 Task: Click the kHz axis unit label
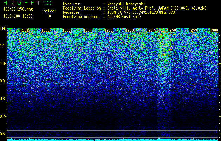[x=3, y=29]
